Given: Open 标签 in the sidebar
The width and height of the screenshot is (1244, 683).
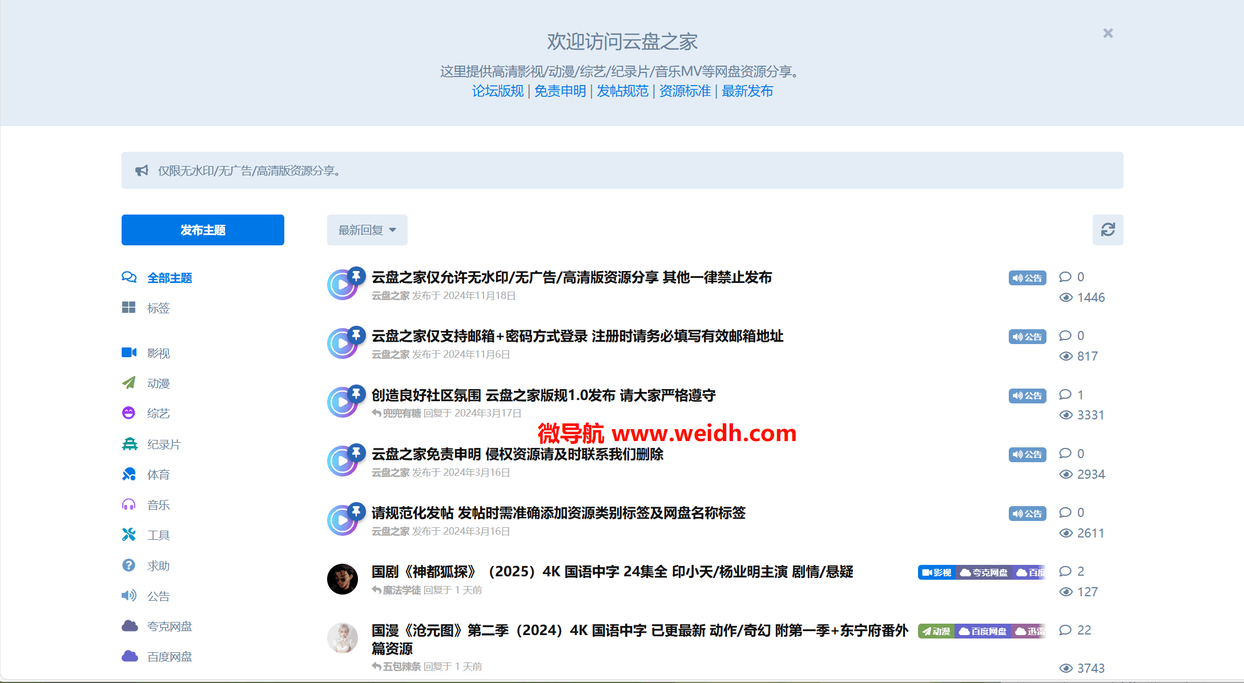Looking at the screenshot, I should coord(158,308).
